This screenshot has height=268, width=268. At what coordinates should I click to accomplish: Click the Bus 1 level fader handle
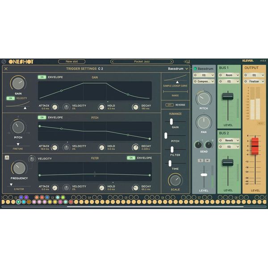[x=228, y=96]
